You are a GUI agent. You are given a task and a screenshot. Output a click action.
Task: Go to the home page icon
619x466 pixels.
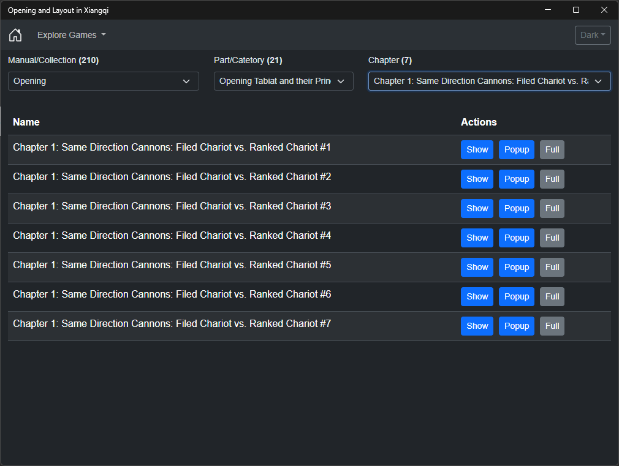tap(15, 35)
